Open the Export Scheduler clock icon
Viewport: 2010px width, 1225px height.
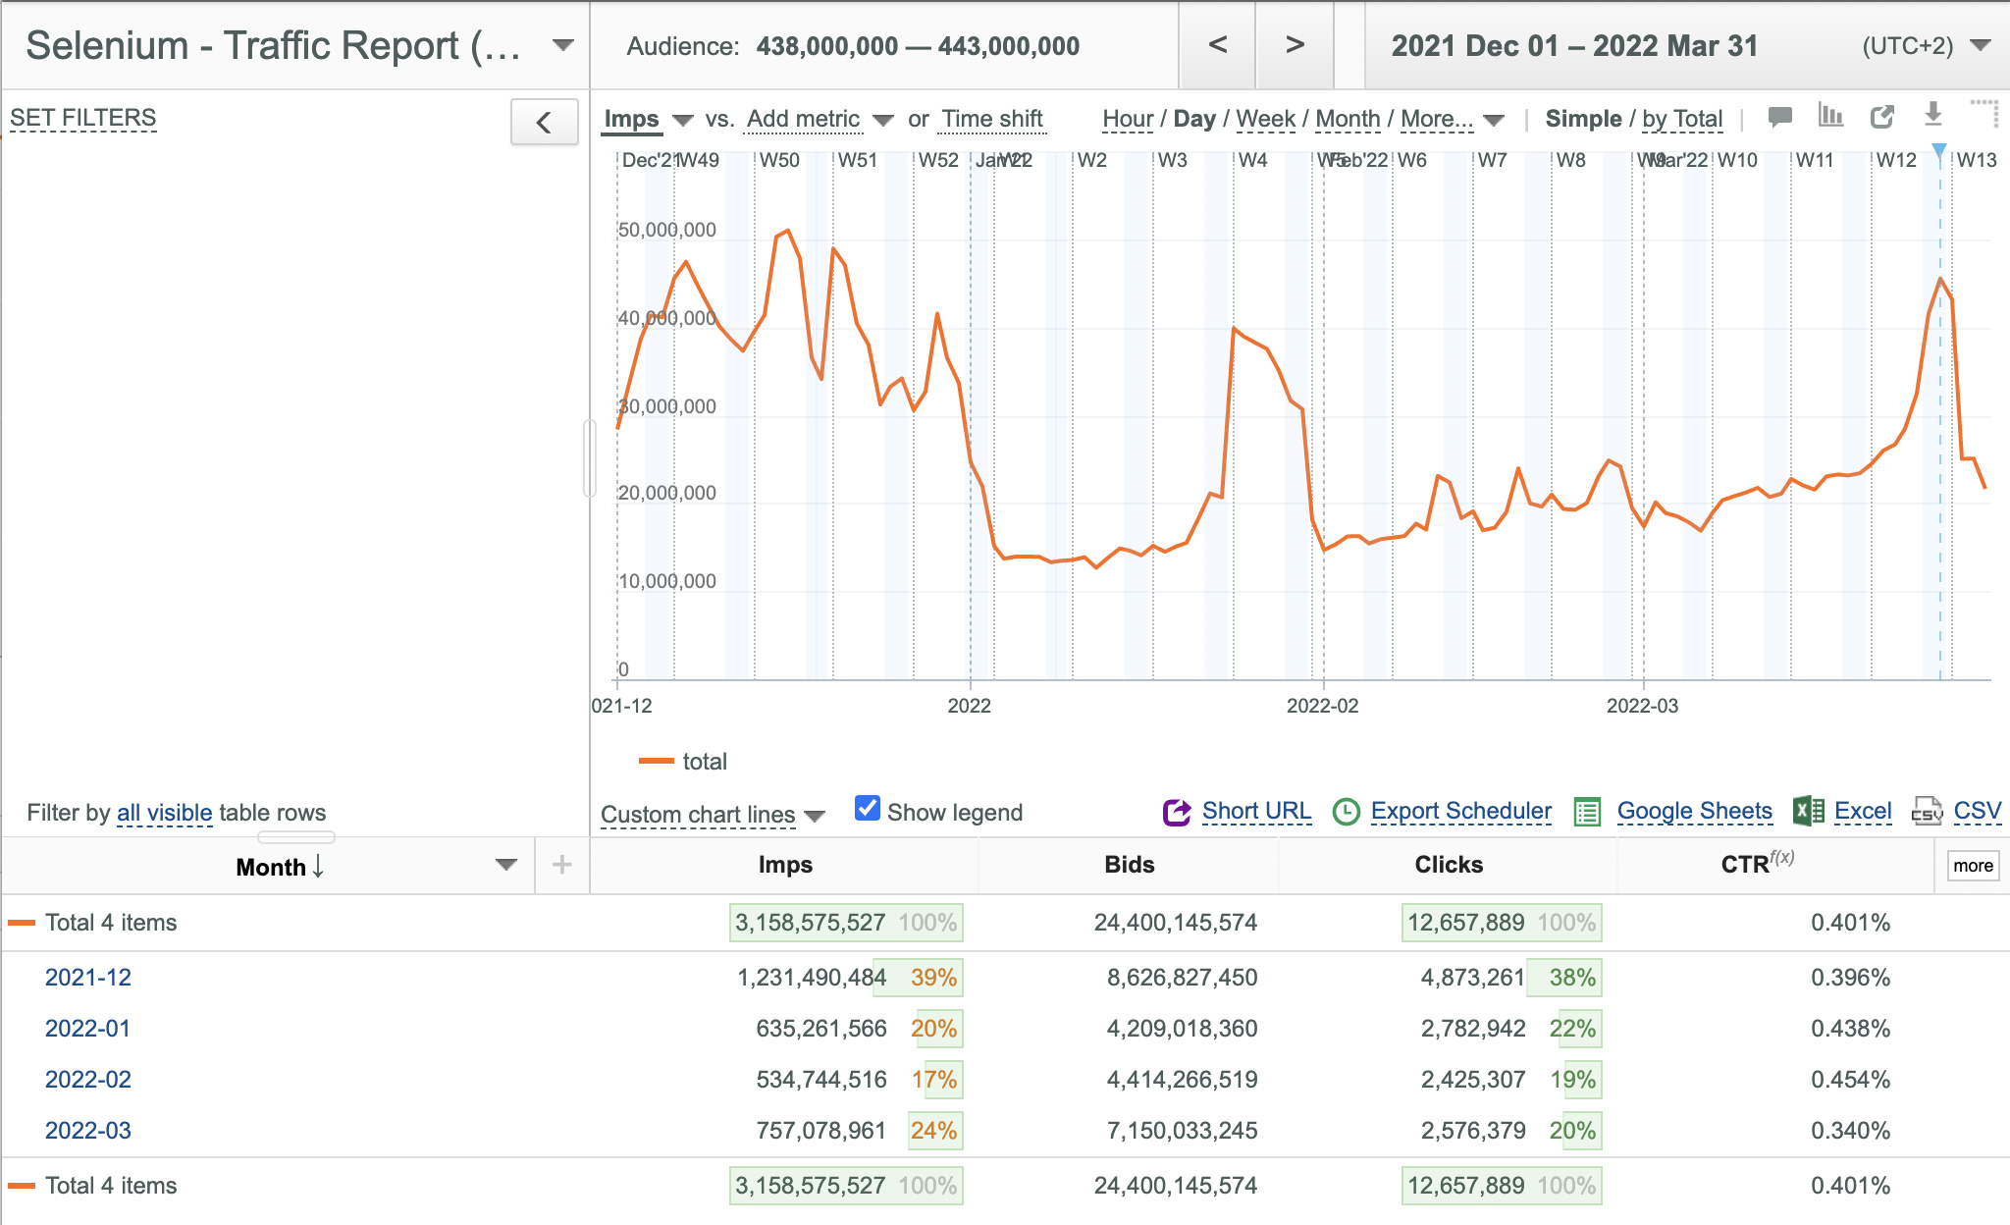pyautogui.click(x=1347, y=812)
